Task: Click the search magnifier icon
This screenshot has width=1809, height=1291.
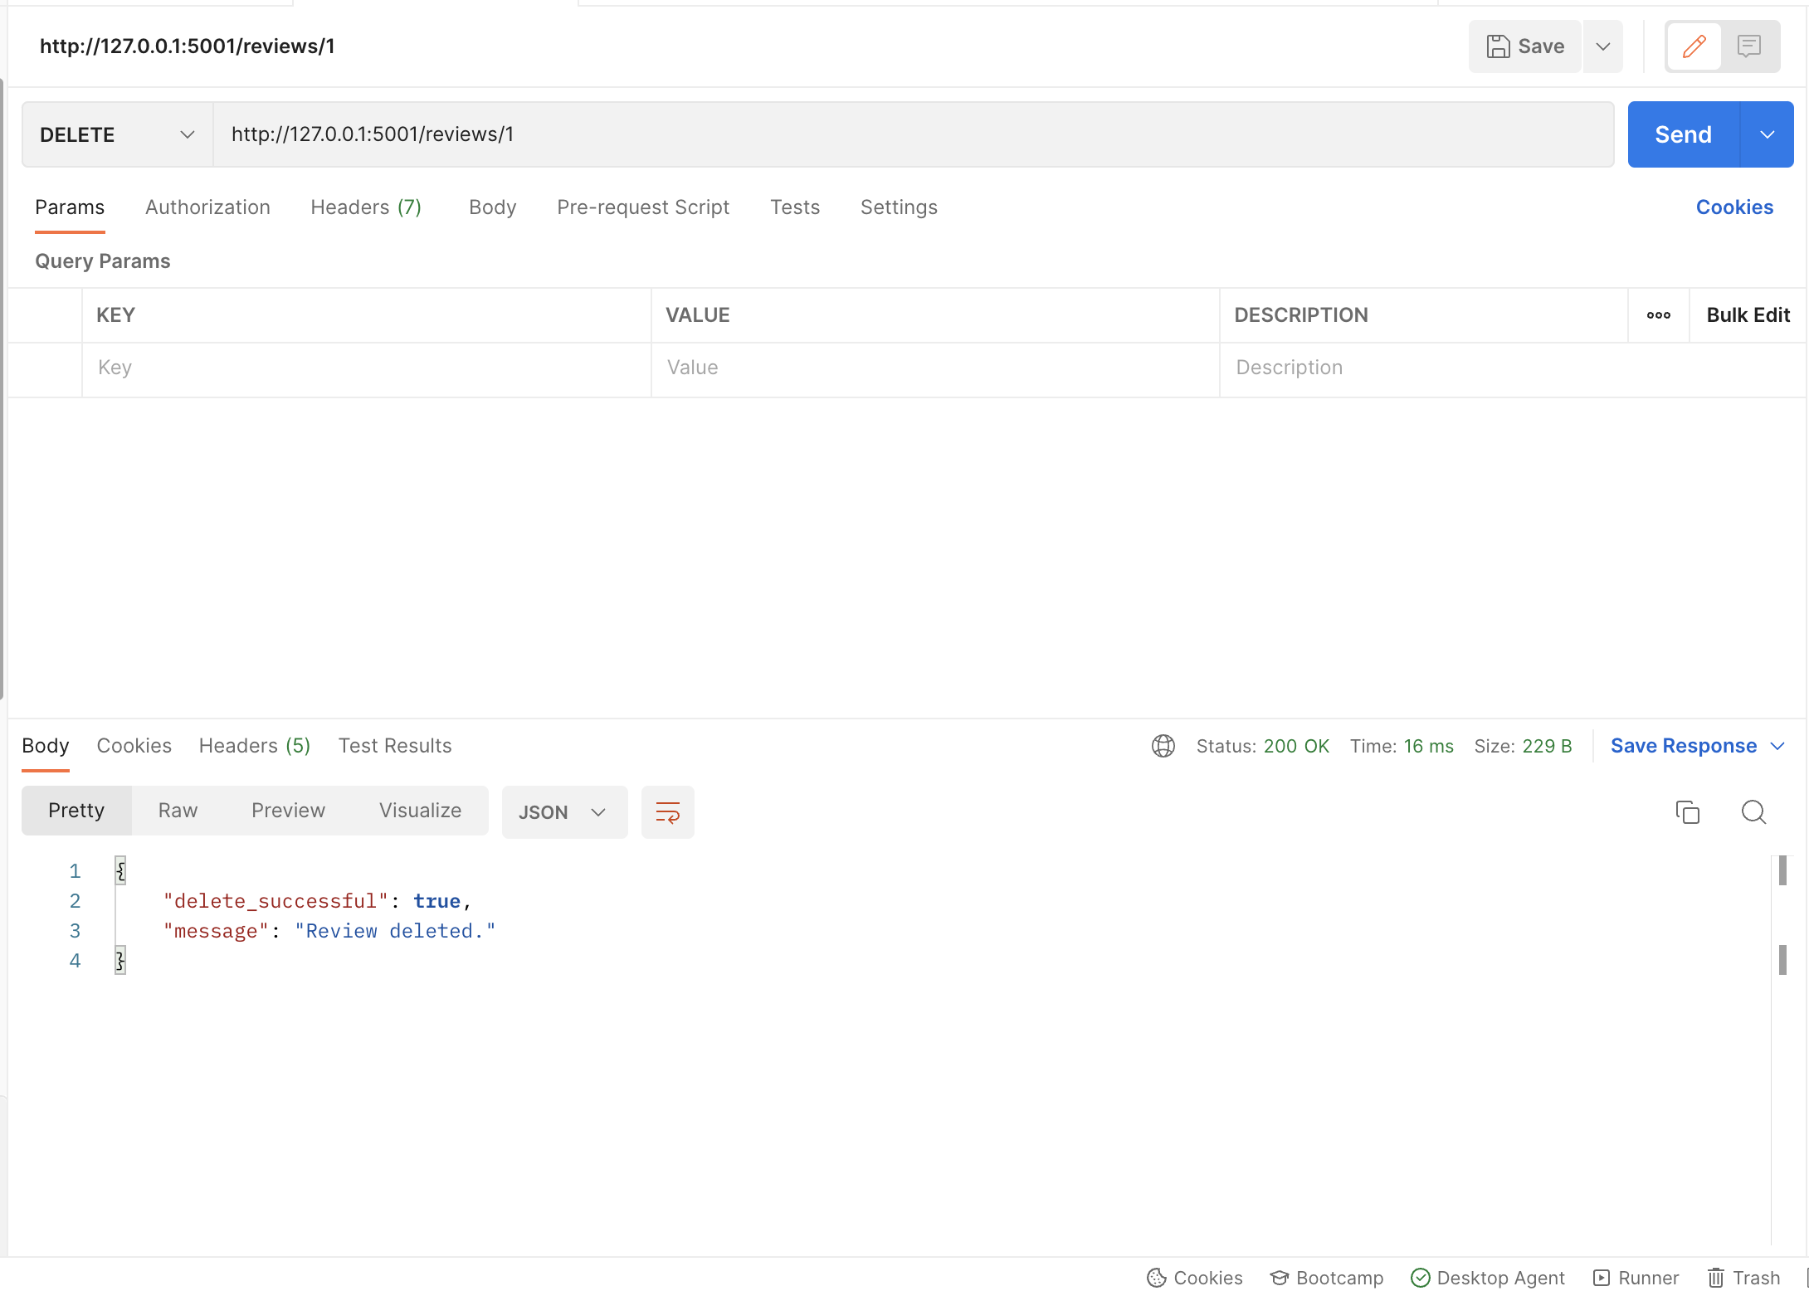Action: (x=1754, y=811)
